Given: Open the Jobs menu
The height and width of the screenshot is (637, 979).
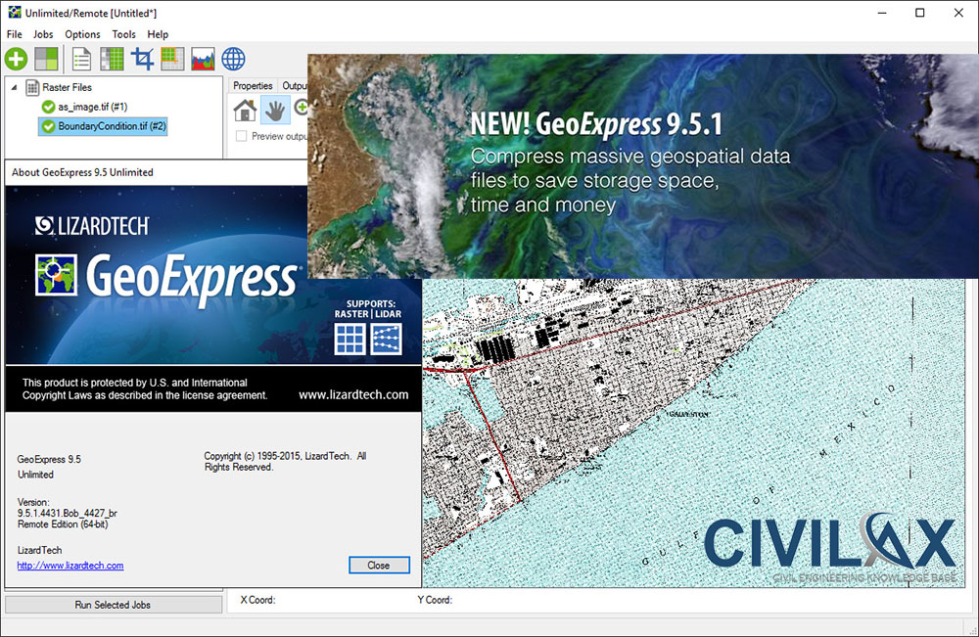Looking at the screenshot, I should [43, 34].
